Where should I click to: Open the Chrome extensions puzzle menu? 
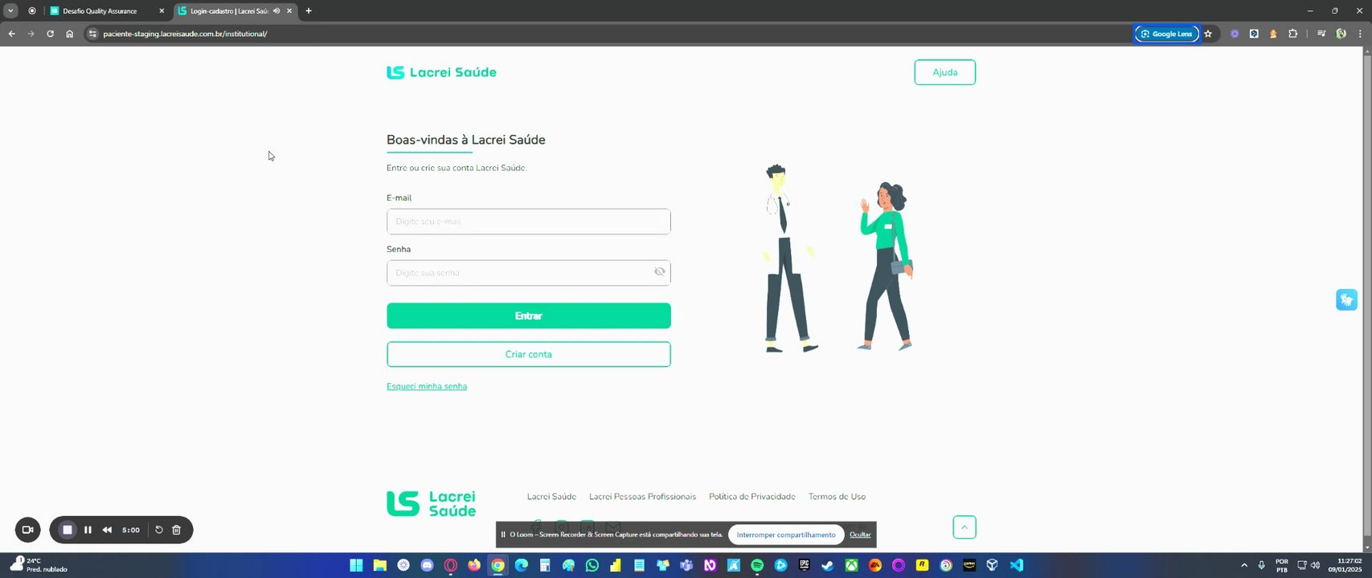pos(1292,34)
